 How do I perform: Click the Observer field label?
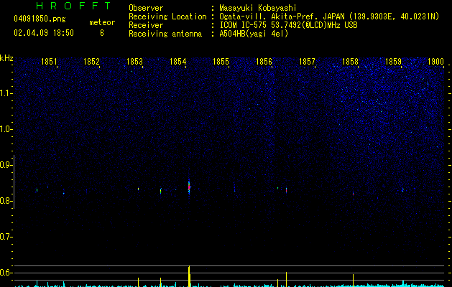(146, 8)
